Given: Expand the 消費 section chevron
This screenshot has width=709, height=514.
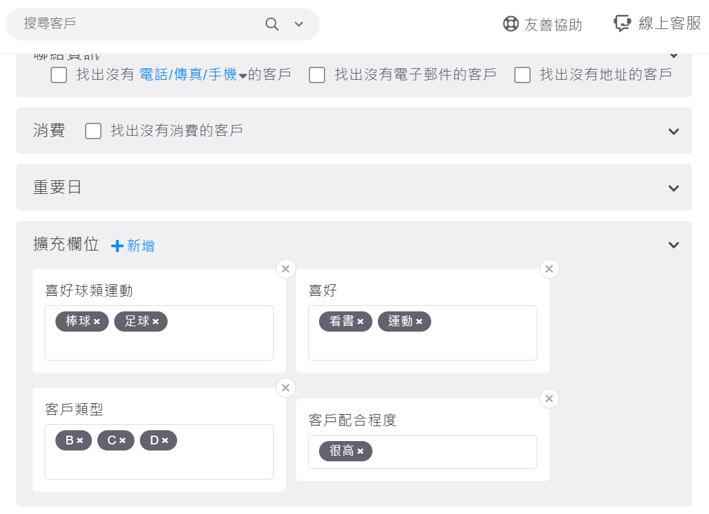Looking at the screenshot, I should (673, 131).
